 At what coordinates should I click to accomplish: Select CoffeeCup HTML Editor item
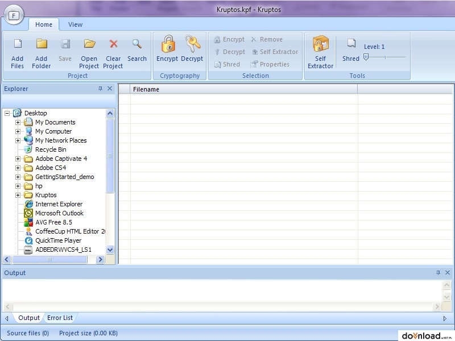tap(70, 231)
